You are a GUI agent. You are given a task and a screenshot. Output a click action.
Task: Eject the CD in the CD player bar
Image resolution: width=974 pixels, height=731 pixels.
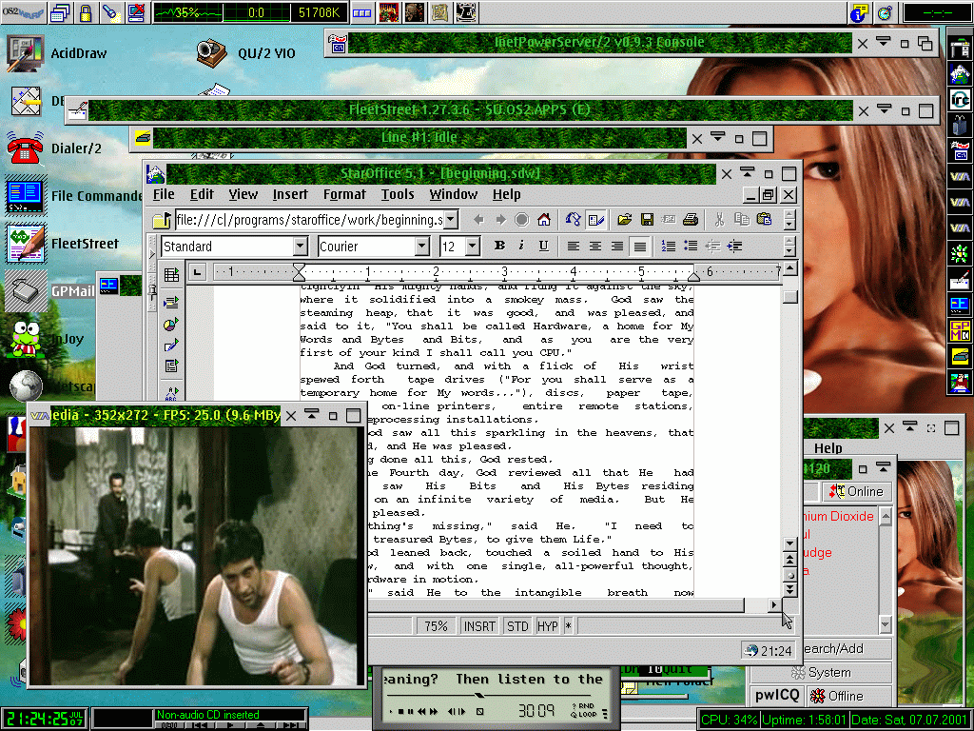[x=261, y=725]
